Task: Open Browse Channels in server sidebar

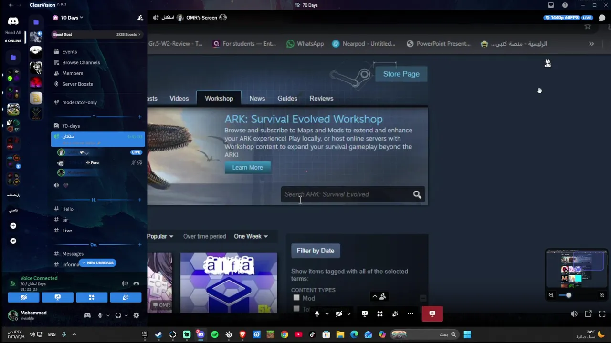Action: [81, 62]
